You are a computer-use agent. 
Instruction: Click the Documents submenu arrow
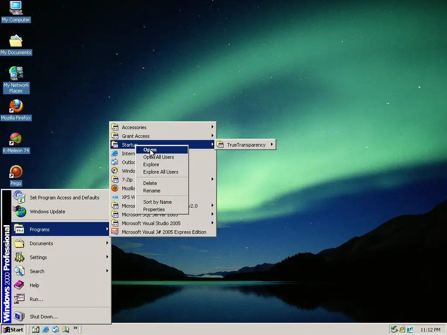(x=107, y=243)
